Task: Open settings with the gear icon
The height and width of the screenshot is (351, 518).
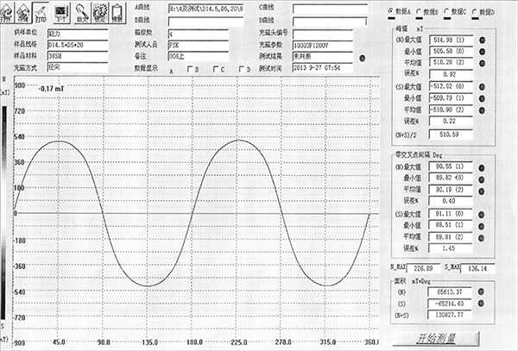Action: click(98, 12)
